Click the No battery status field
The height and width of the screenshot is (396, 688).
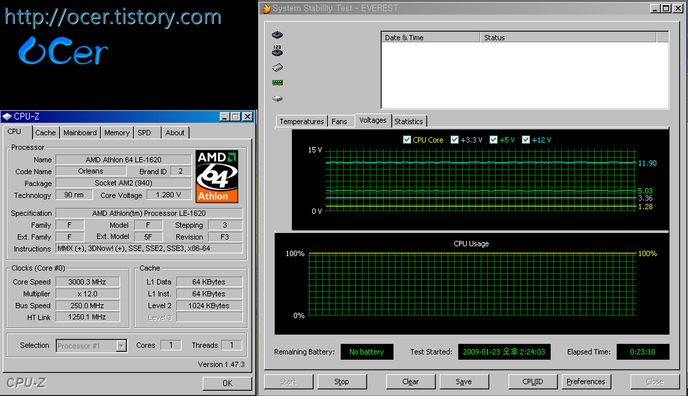[x=367, y=352]
